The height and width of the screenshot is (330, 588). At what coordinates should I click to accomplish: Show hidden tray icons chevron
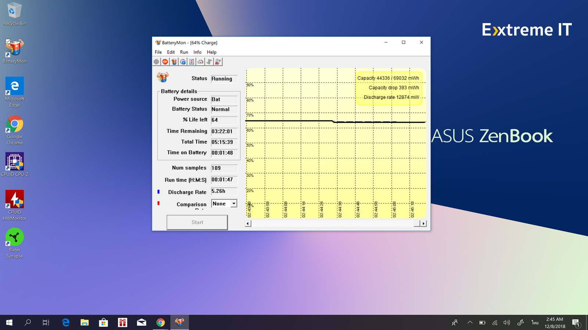tap(470, 323)
